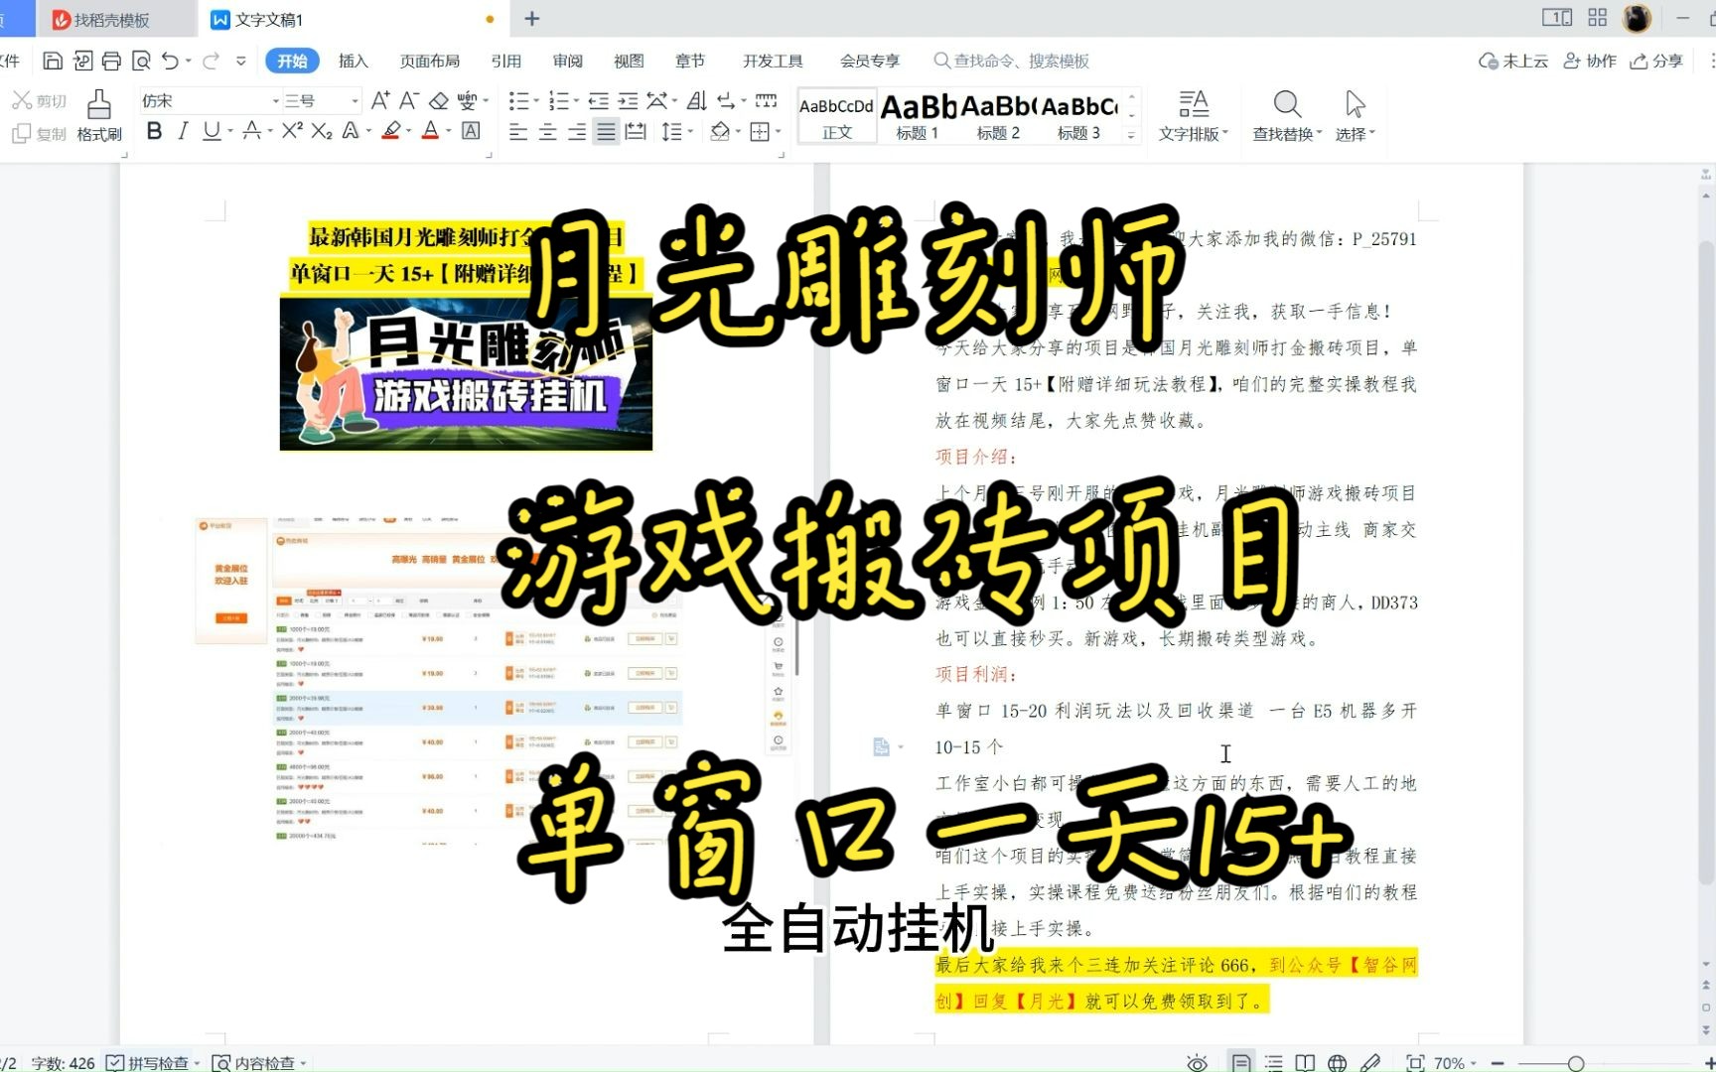The height and width of the screenshot is (1072, 1716).
Task: Expand quick access toolbar customize arrow
Action: pos(241,61)
